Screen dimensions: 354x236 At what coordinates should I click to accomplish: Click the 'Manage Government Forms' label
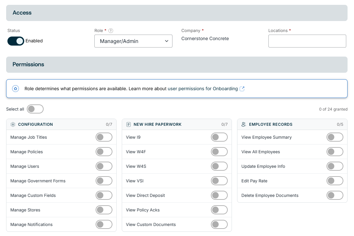pyautogui.click(x=38, y=181)
